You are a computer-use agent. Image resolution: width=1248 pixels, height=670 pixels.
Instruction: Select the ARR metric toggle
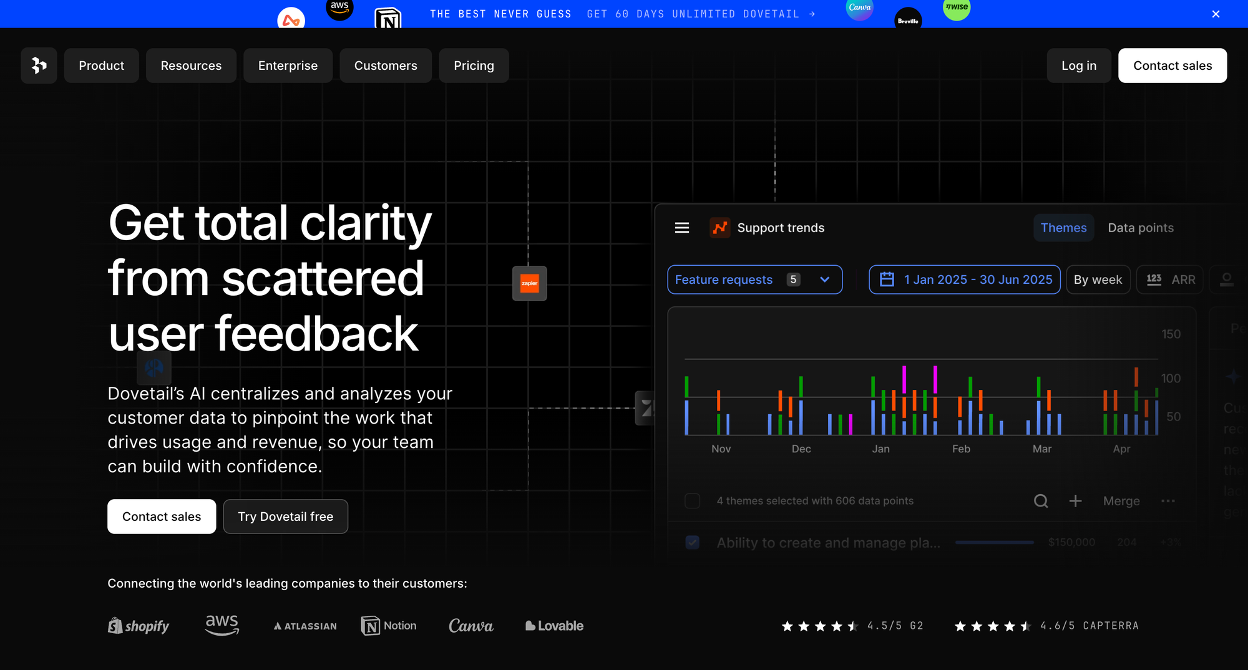point(1170,279)
